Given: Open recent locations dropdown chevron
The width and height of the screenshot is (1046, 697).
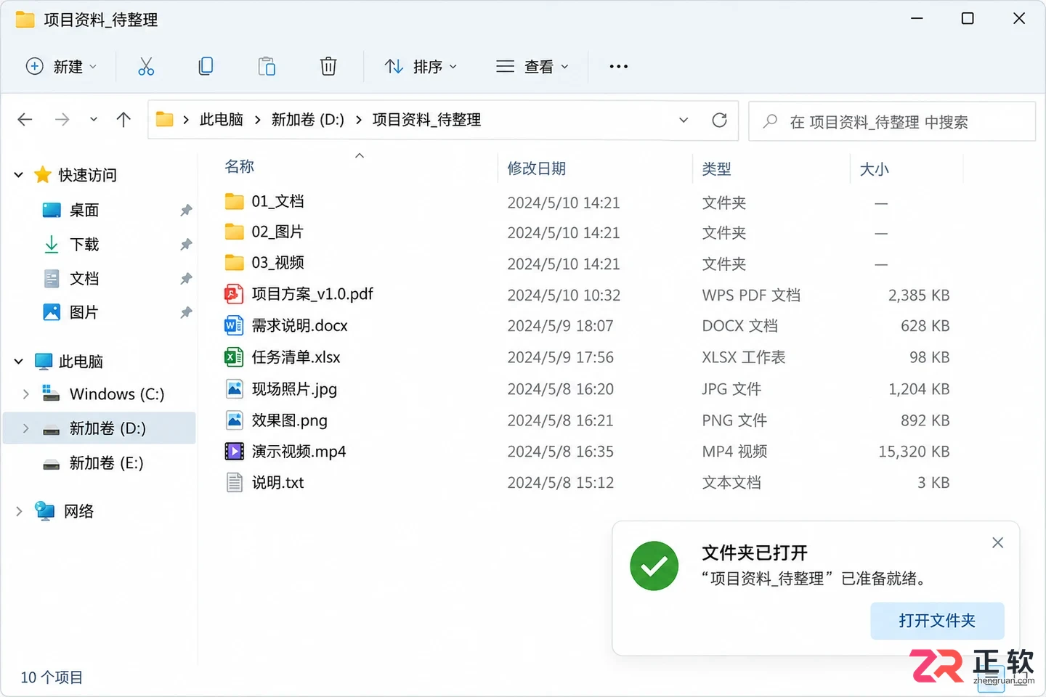Looking at the screenshot, I should [94, 120].
